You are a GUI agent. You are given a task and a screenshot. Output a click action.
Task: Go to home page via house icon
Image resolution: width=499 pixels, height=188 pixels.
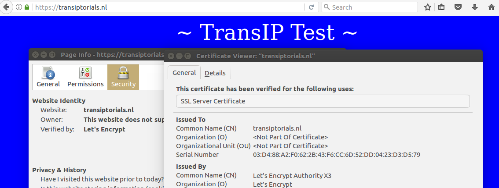pyautogui.click(x=492, y=7)
